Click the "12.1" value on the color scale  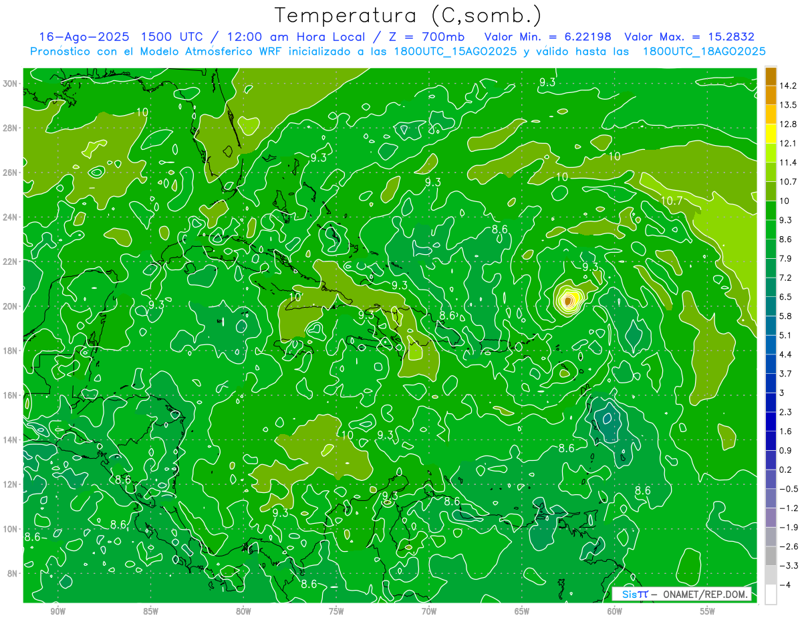coord(789,143)
